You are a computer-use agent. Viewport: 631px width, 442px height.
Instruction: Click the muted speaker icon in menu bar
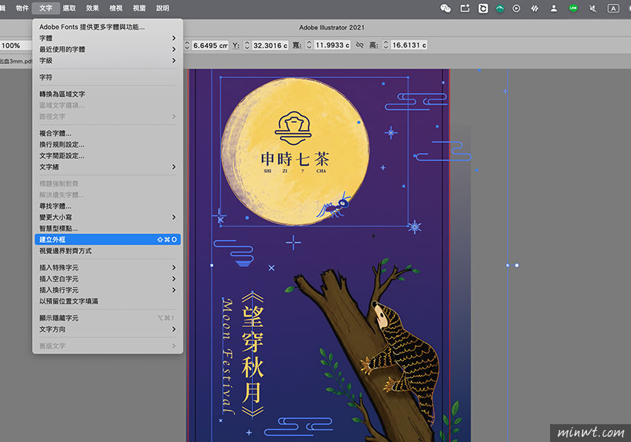click(593, 8)
